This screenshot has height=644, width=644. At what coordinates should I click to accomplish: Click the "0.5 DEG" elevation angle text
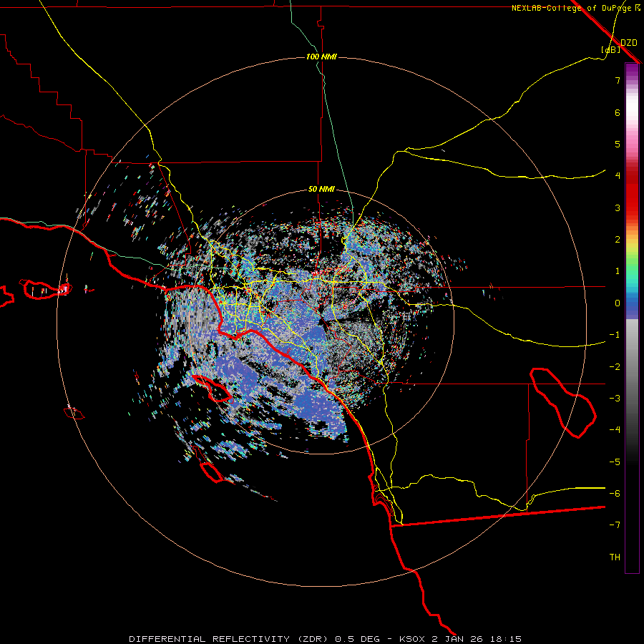pyautogui.click(x=357, y=639)
